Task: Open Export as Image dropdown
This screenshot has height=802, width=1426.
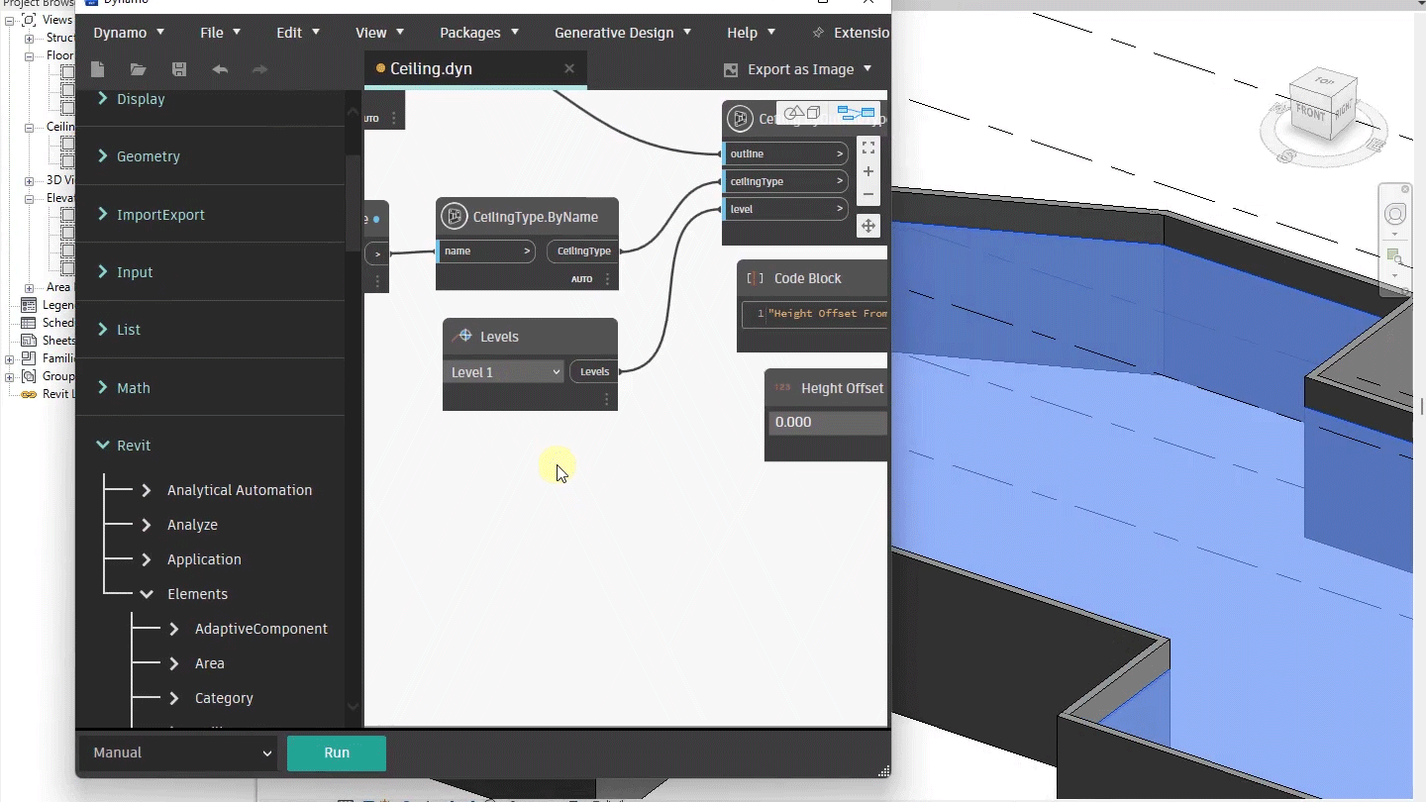Action: click(867, 68)
